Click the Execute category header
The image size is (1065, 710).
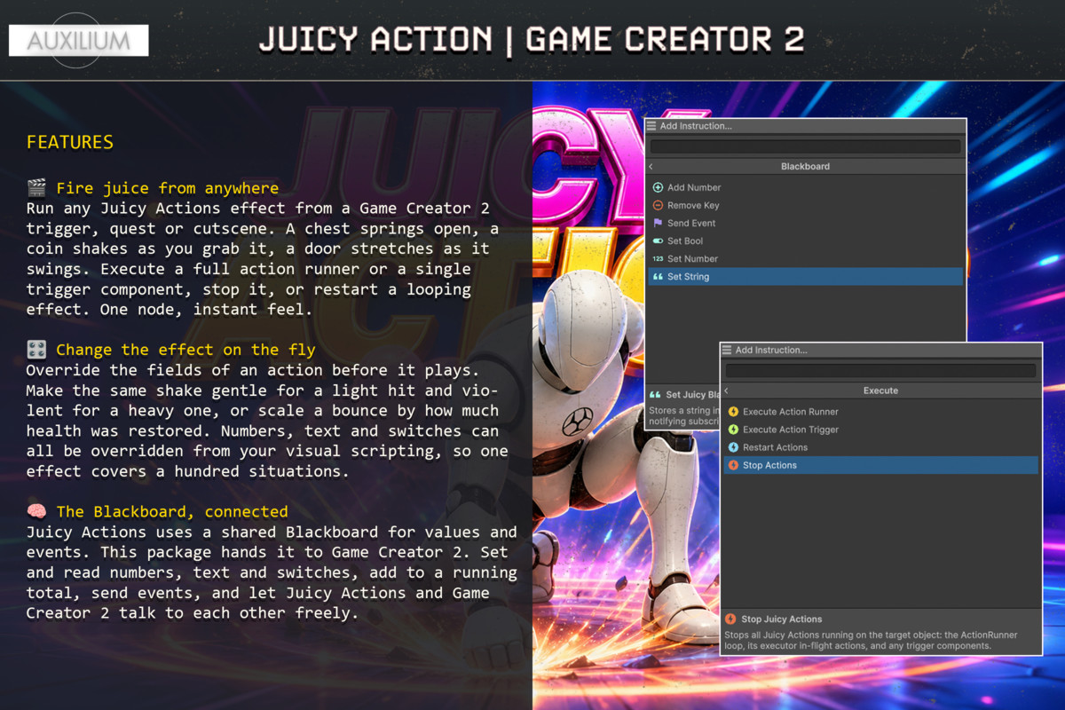tap(880, 390)
